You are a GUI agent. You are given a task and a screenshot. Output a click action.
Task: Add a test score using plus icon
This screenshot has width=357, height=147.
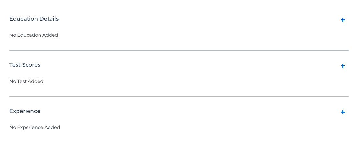click(343, 66)
